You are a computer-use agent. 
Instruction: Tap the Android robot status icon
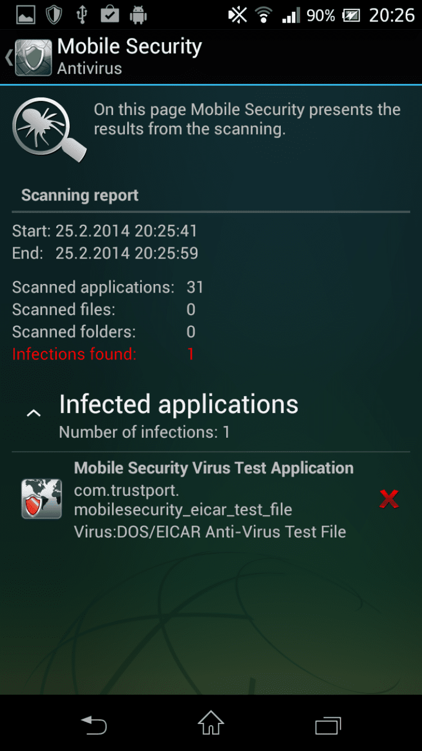(x=138, y=15)
